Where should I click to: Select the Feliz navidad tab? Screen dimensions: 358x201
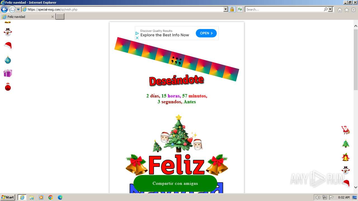[x=28, y=17]
